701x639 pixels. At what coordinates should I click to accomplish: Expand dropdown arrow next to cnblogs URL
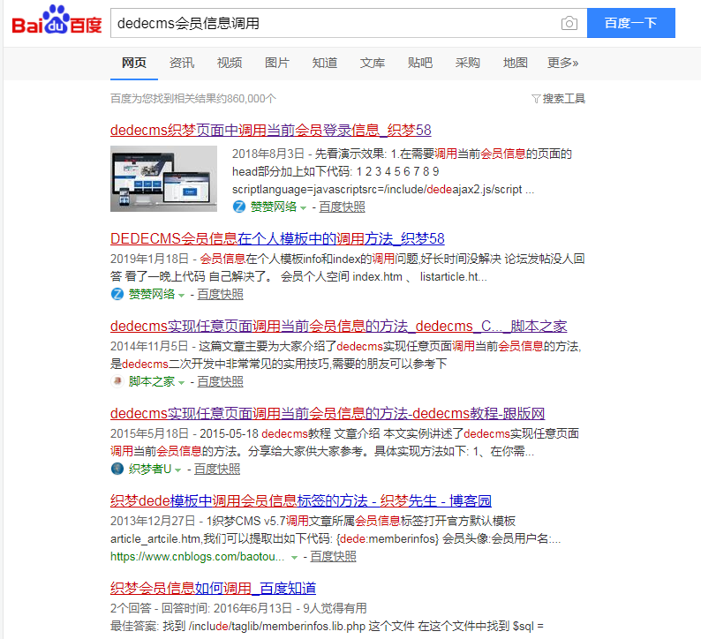(294, 557)
